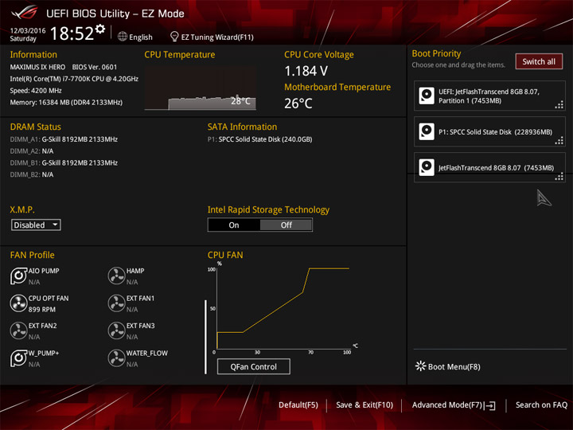Viewport: 573px width, 430px height.
Task: Turn Intel Rapid Storage Technology On
Action: [x=234, y=225]
